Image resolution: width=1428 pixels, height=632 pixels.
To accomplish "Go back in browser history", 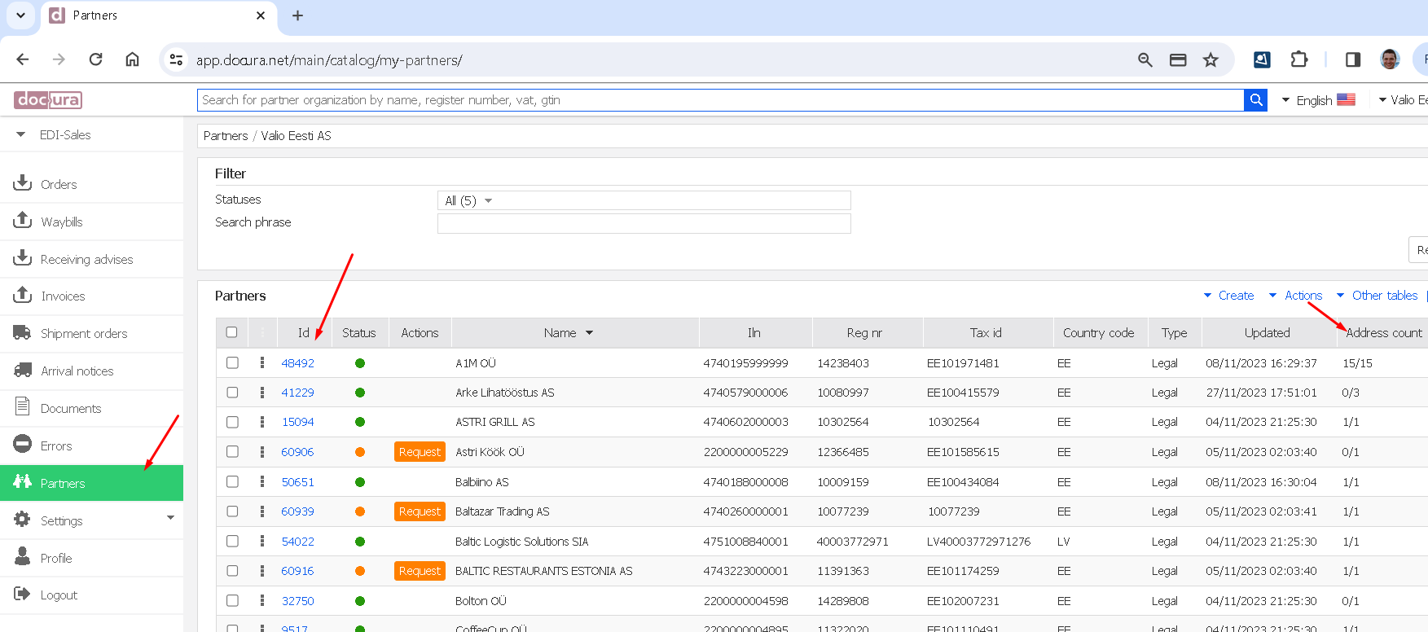I will (x=23, y=59).
